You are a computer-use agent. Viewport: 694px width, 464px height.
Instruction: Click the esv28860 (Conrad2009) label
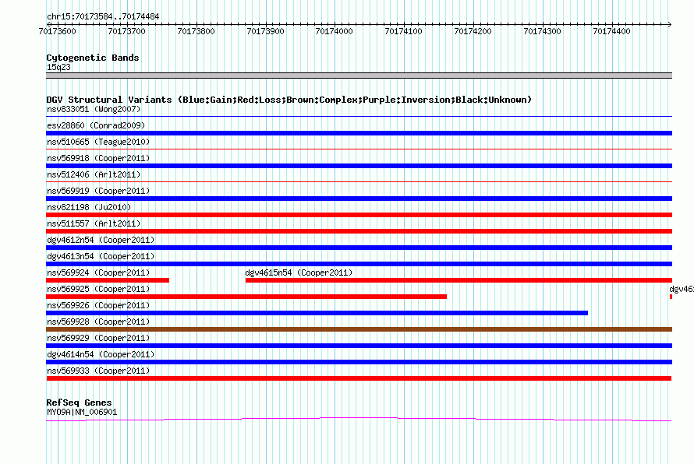coord(96,125)
